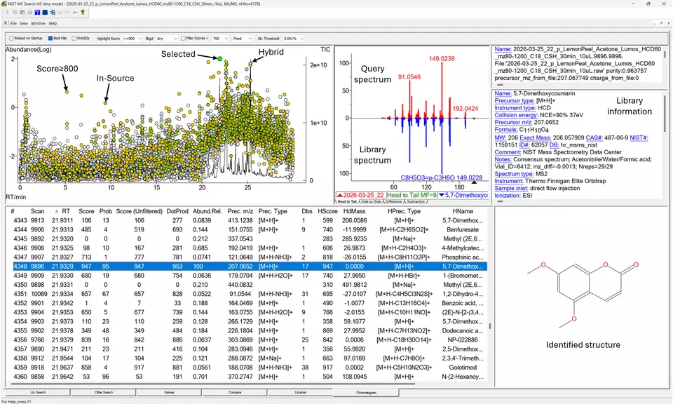Open the Help menu
Viewport: 673px width, 404px height.
tap(53, 23)
